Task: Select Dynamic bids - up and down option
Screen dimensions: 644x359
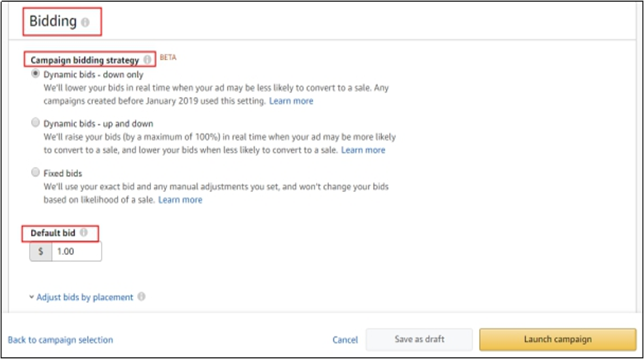Action: [36, 123]
